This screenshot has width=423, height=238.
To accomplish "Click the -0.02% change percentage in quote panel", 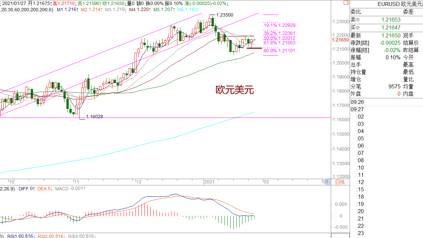I will pyautogui.click(x=392, y=50).
